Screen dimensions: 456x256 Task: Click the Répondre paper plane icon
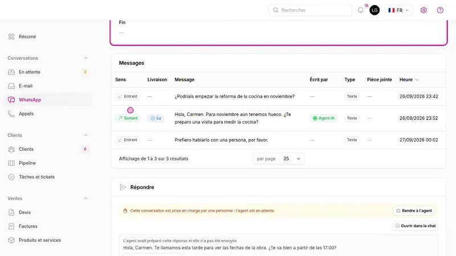tap(123, 187)
